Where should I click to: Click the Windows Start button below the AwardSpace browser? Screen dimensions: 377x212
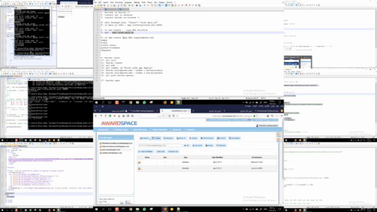point(97,209)
